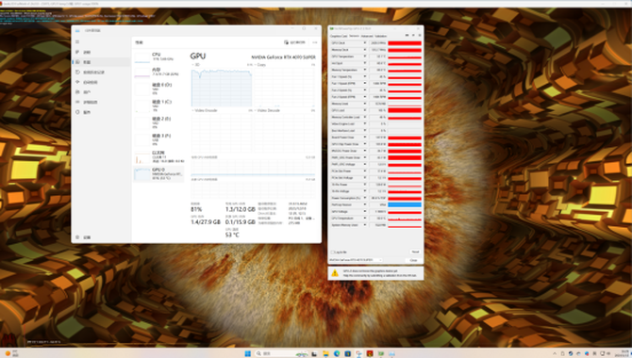The height and width of the screenshot is (358, 632).
Task: Open the Services page icon in sidebar
Action: [77, 112]
